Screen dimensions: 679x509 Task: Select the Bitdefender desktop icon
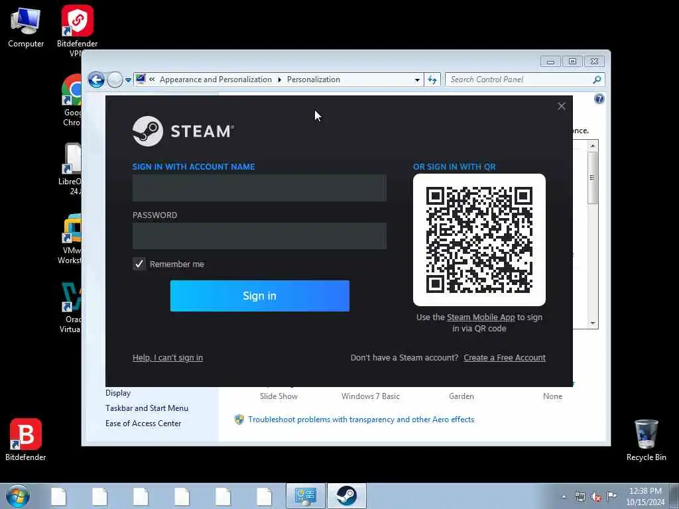26,439
